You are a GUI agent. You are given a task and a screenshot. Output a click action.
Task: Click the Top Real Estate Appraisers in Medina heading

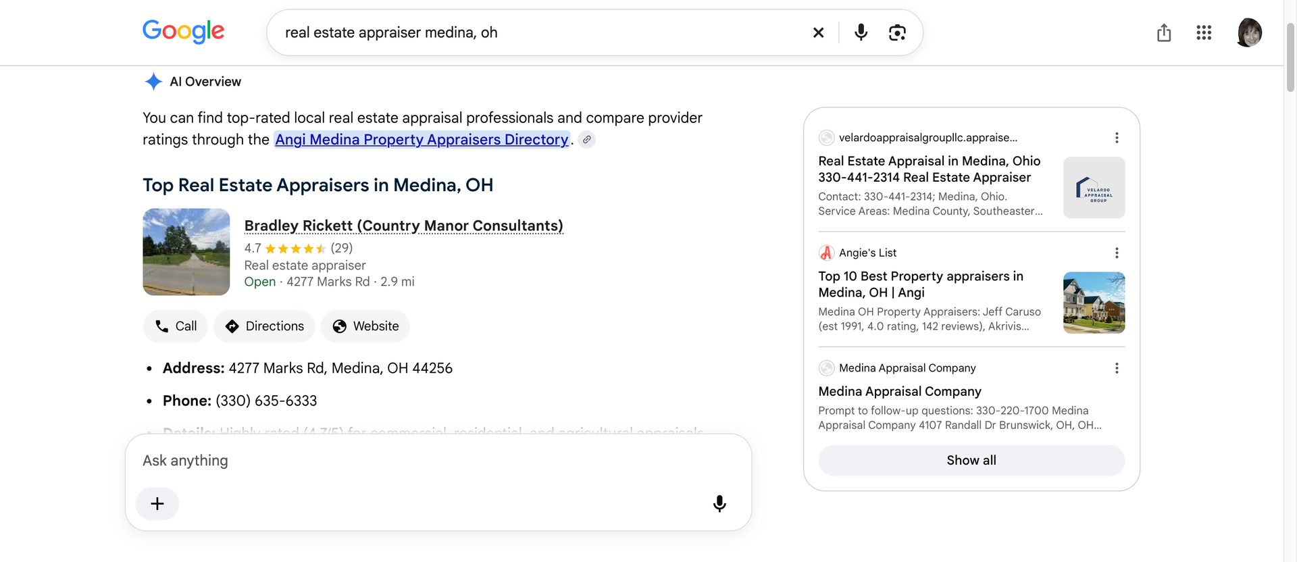317,185
